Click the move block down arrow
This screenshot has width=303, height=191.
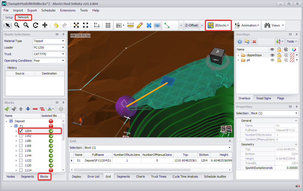(x=28, y=109)
